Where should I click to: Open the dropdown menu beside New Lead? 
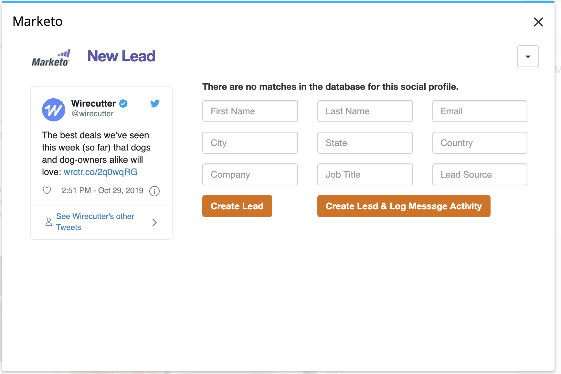point(528,56)
